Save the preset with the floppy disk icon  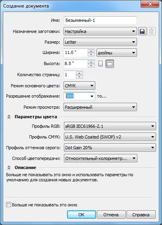pos(142,31)
